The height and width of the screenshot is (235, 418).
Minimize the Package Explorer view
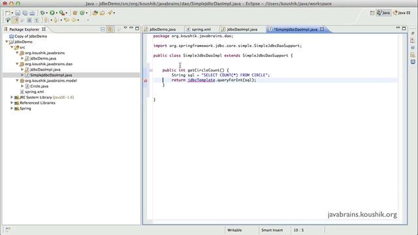point(131,27)
